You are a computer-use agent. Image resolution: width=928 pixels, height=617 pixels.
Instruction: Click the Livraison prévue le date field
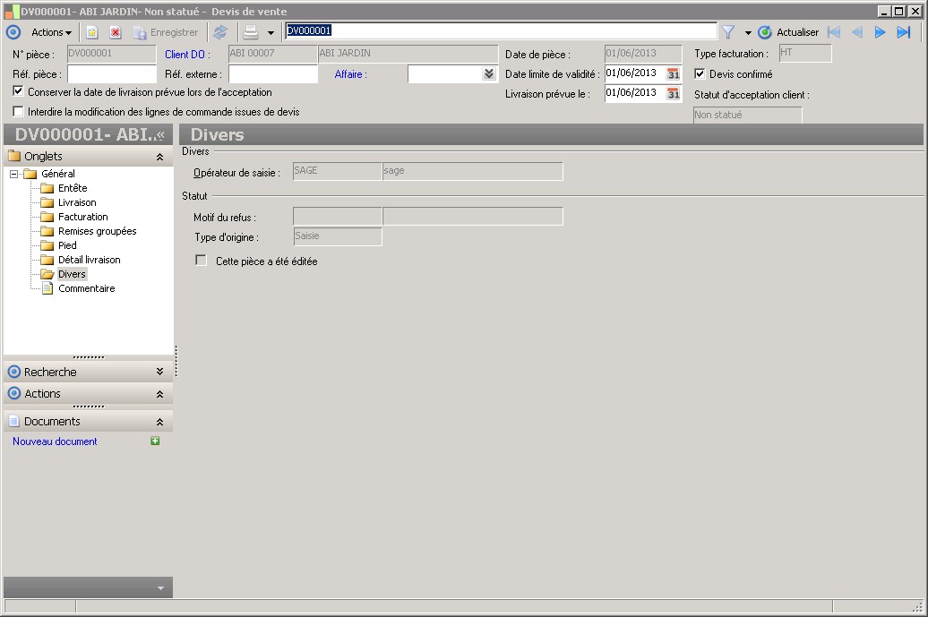(x=634, y=93)
